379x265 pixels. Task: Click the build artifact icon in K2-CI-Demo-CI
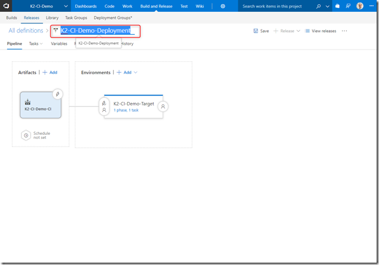coord(28,102)
